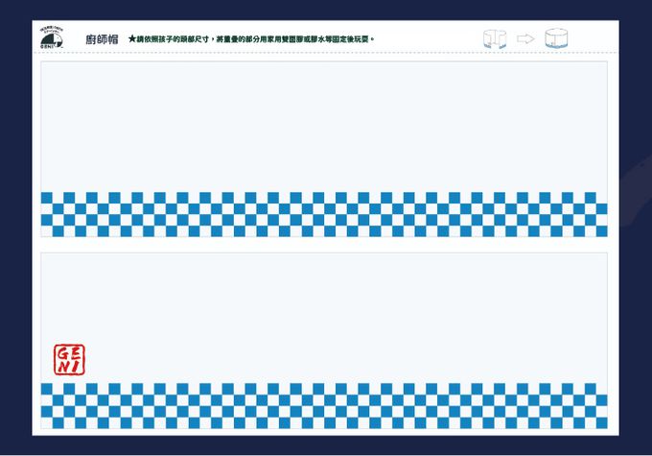Click the red GENI seal stamp
652x456 pixels.
(x=68, y=360)
